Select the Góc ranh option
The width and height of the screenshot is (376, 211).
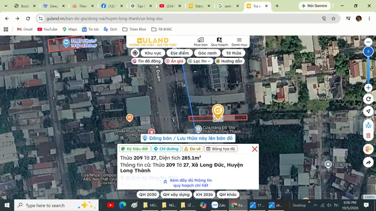207,53
